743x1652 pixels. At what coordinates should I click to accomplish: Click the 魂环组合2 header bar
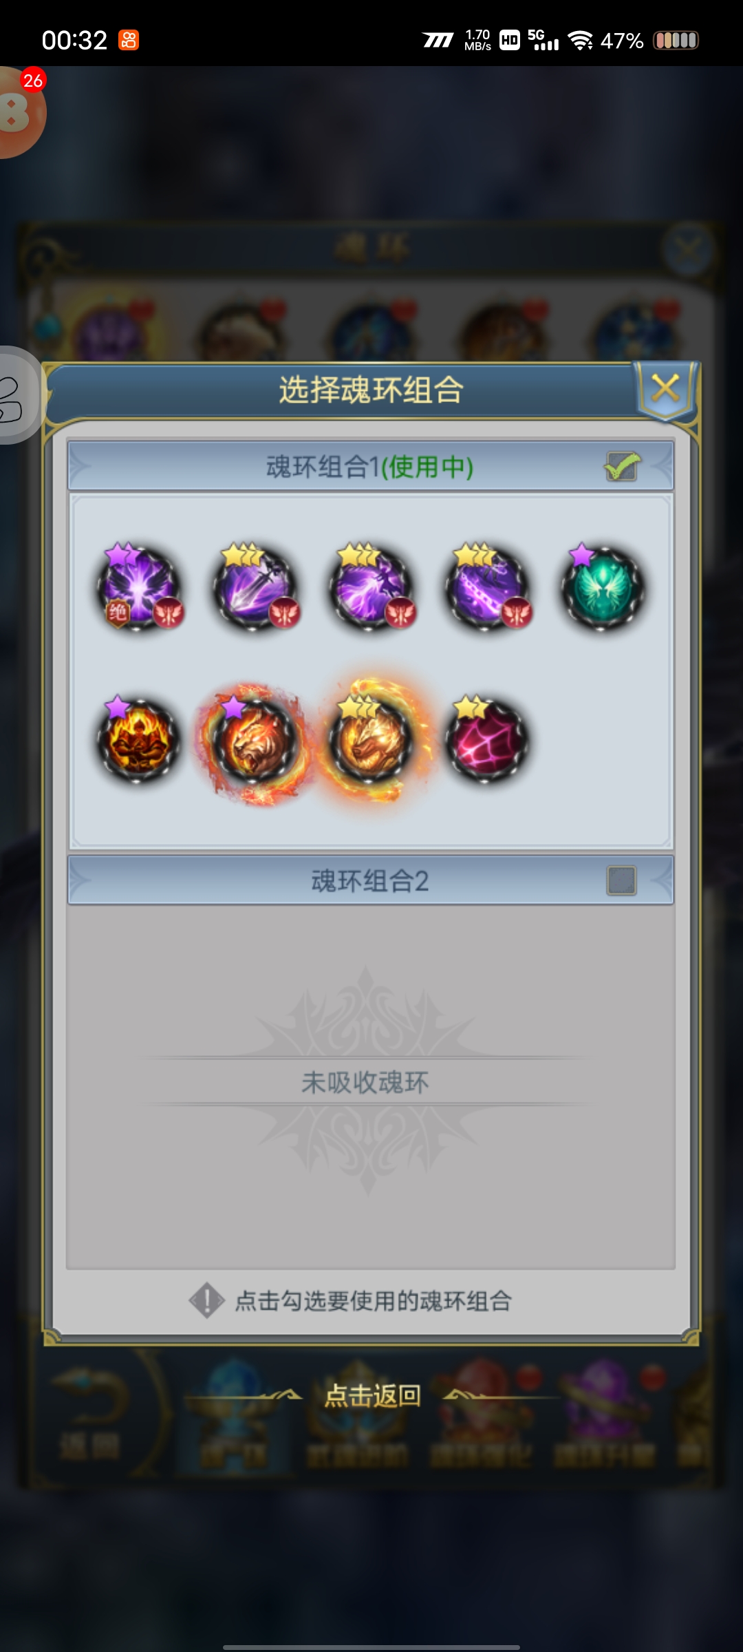[x=371, y=880]
